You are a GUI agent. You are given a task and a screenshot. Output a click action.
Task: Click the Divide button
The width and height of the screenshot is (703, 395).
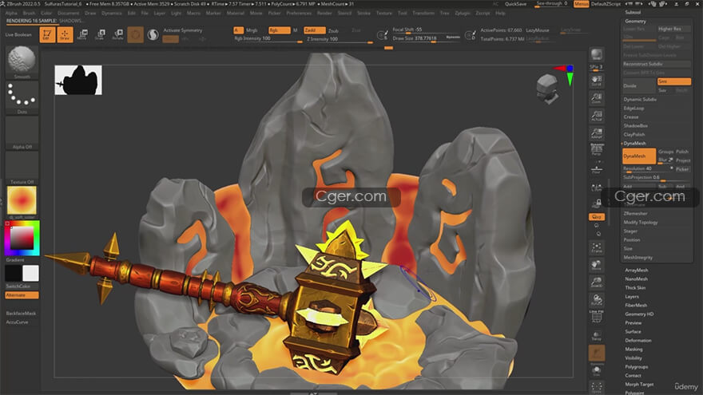639,85
